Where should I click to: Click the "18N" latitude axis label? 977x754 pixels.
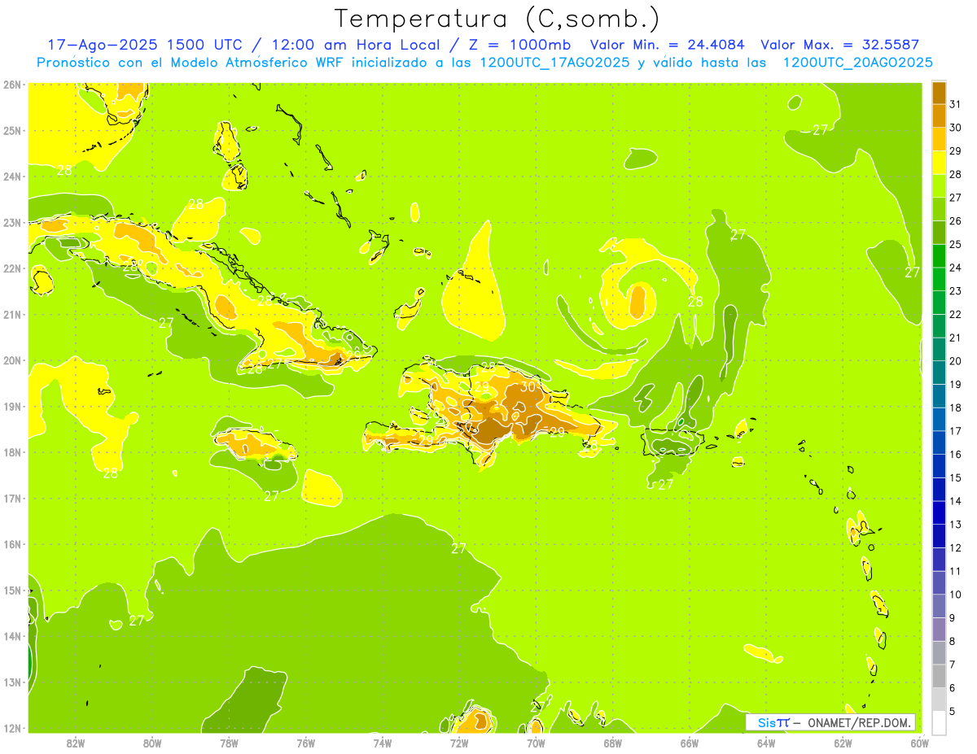pyautogui.click(x=12, y=452)
